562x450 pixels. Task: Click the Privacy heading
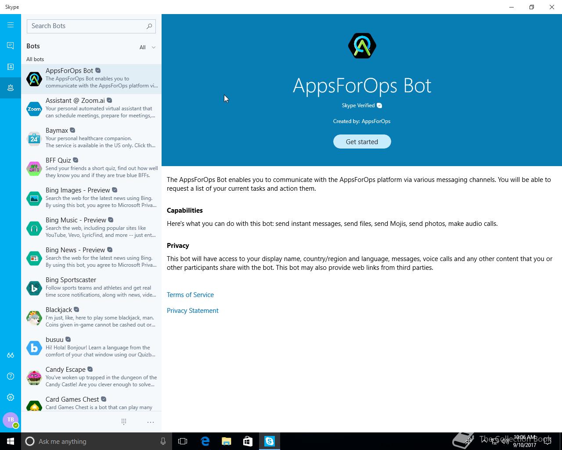click(x=178, y=246)
